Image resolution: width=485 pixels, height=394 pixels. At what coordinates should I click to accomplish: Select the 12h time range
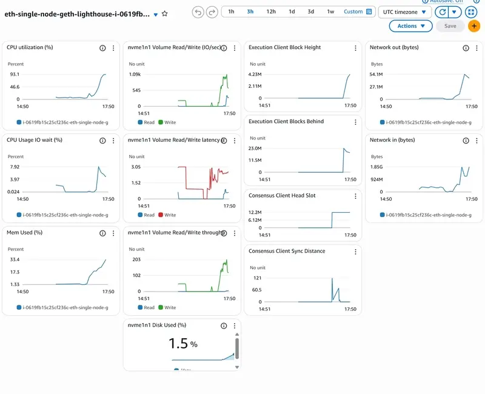[271, 12]
